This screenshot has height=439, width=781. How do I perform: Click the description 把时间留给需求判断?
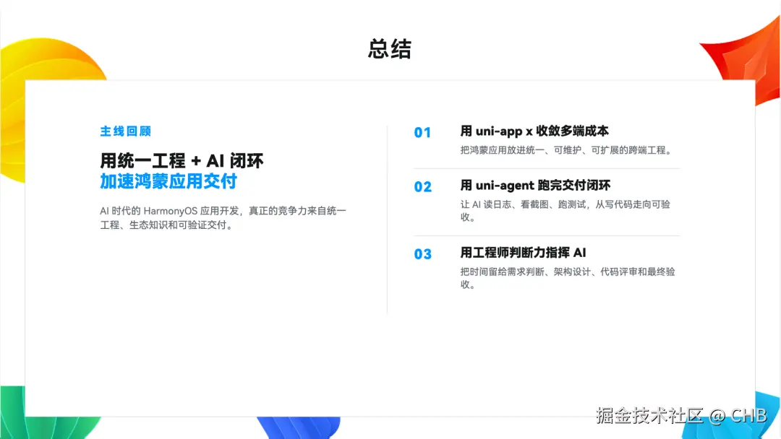coord(568,278)
